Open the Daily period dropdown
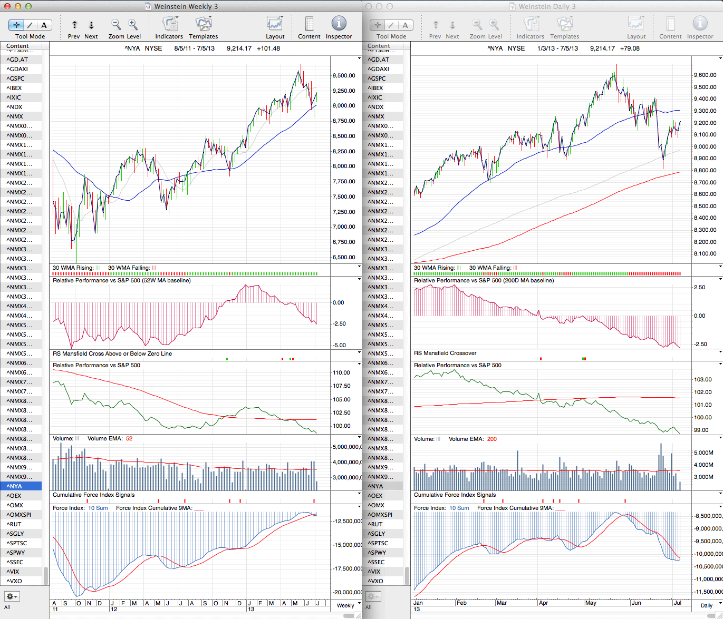The image size is (723, 619). [x=707, y=605]
